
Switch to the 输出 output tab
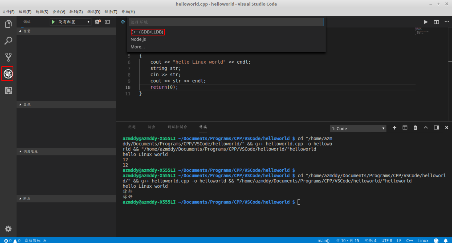point(152,127)
